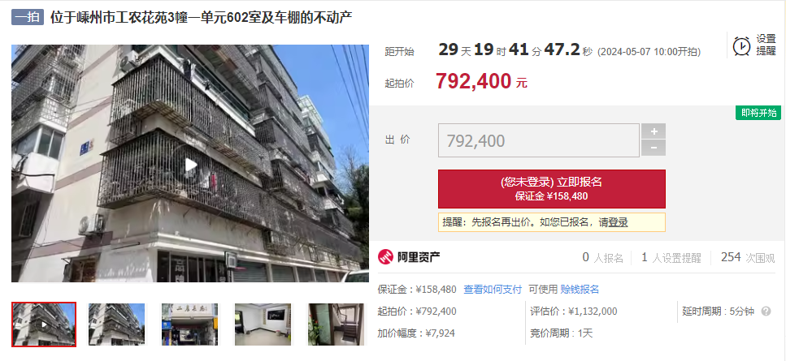The height and width of the screenshot is (361, 786).
Task: Select the first video thumbnail with red border
Action: click(44, 324)
